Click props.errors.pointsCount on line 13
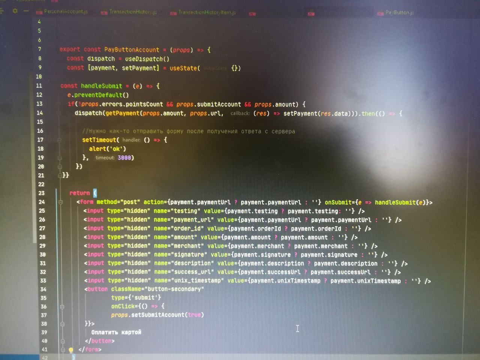480x360 pixels. (122, 104)
